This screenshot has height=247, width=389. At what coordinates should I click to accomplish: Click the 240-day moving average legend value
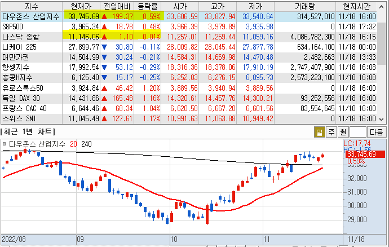pyautogui.click(x=86, y=144)
